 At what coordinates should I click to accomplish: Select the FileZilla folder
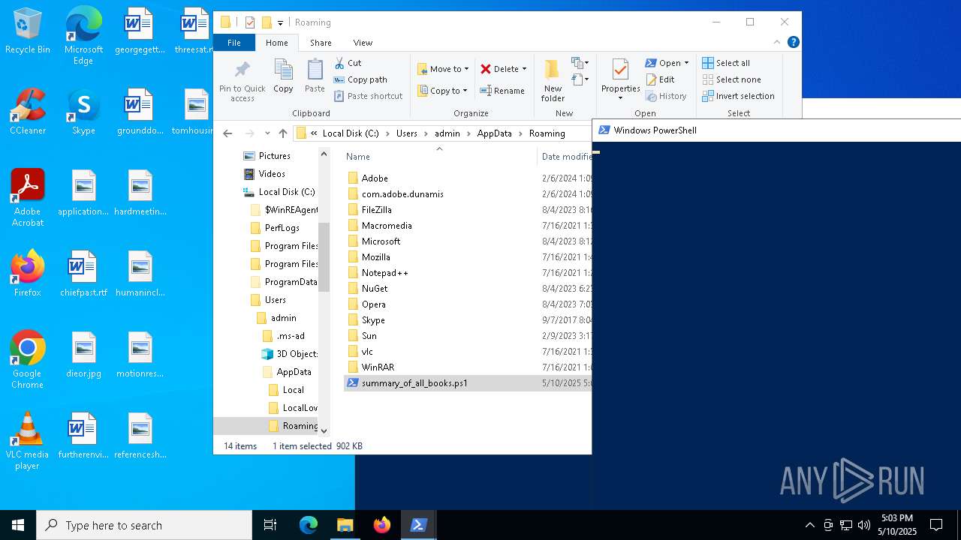[376, 210]
